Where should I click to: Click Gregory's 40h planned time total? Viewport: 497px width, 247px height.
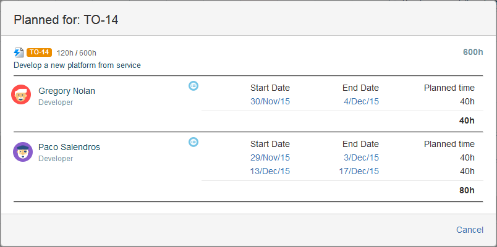coord(467,121)
